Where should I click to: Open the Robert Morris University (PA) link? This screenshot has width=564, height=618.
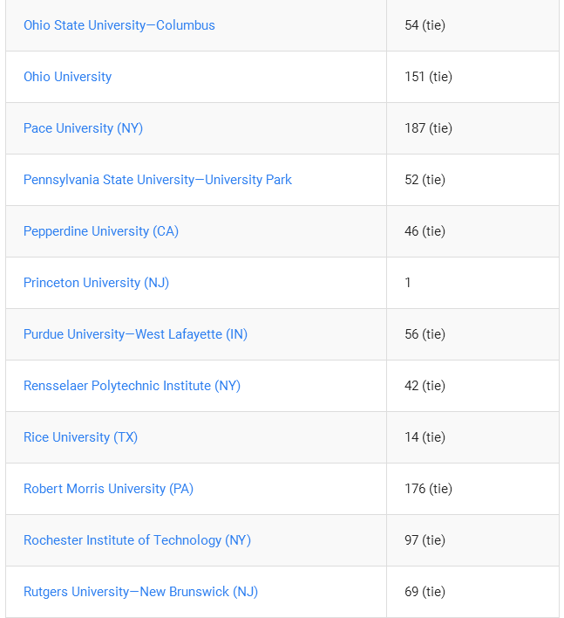pyautogui.click(x=108, y=489)
